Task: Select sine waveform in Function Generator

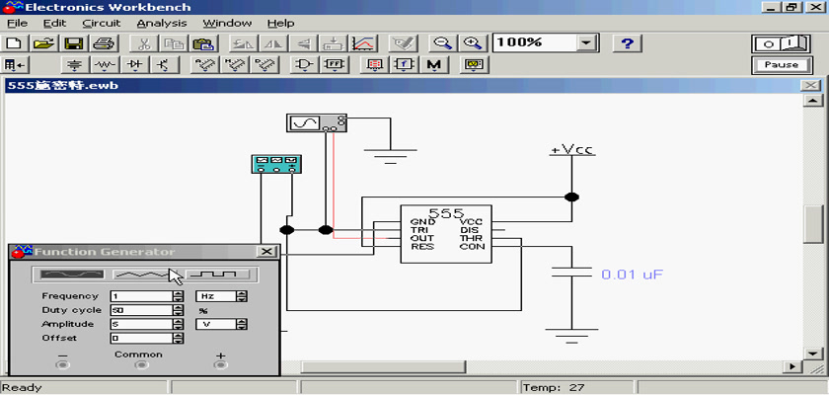Action: (72, 275)
